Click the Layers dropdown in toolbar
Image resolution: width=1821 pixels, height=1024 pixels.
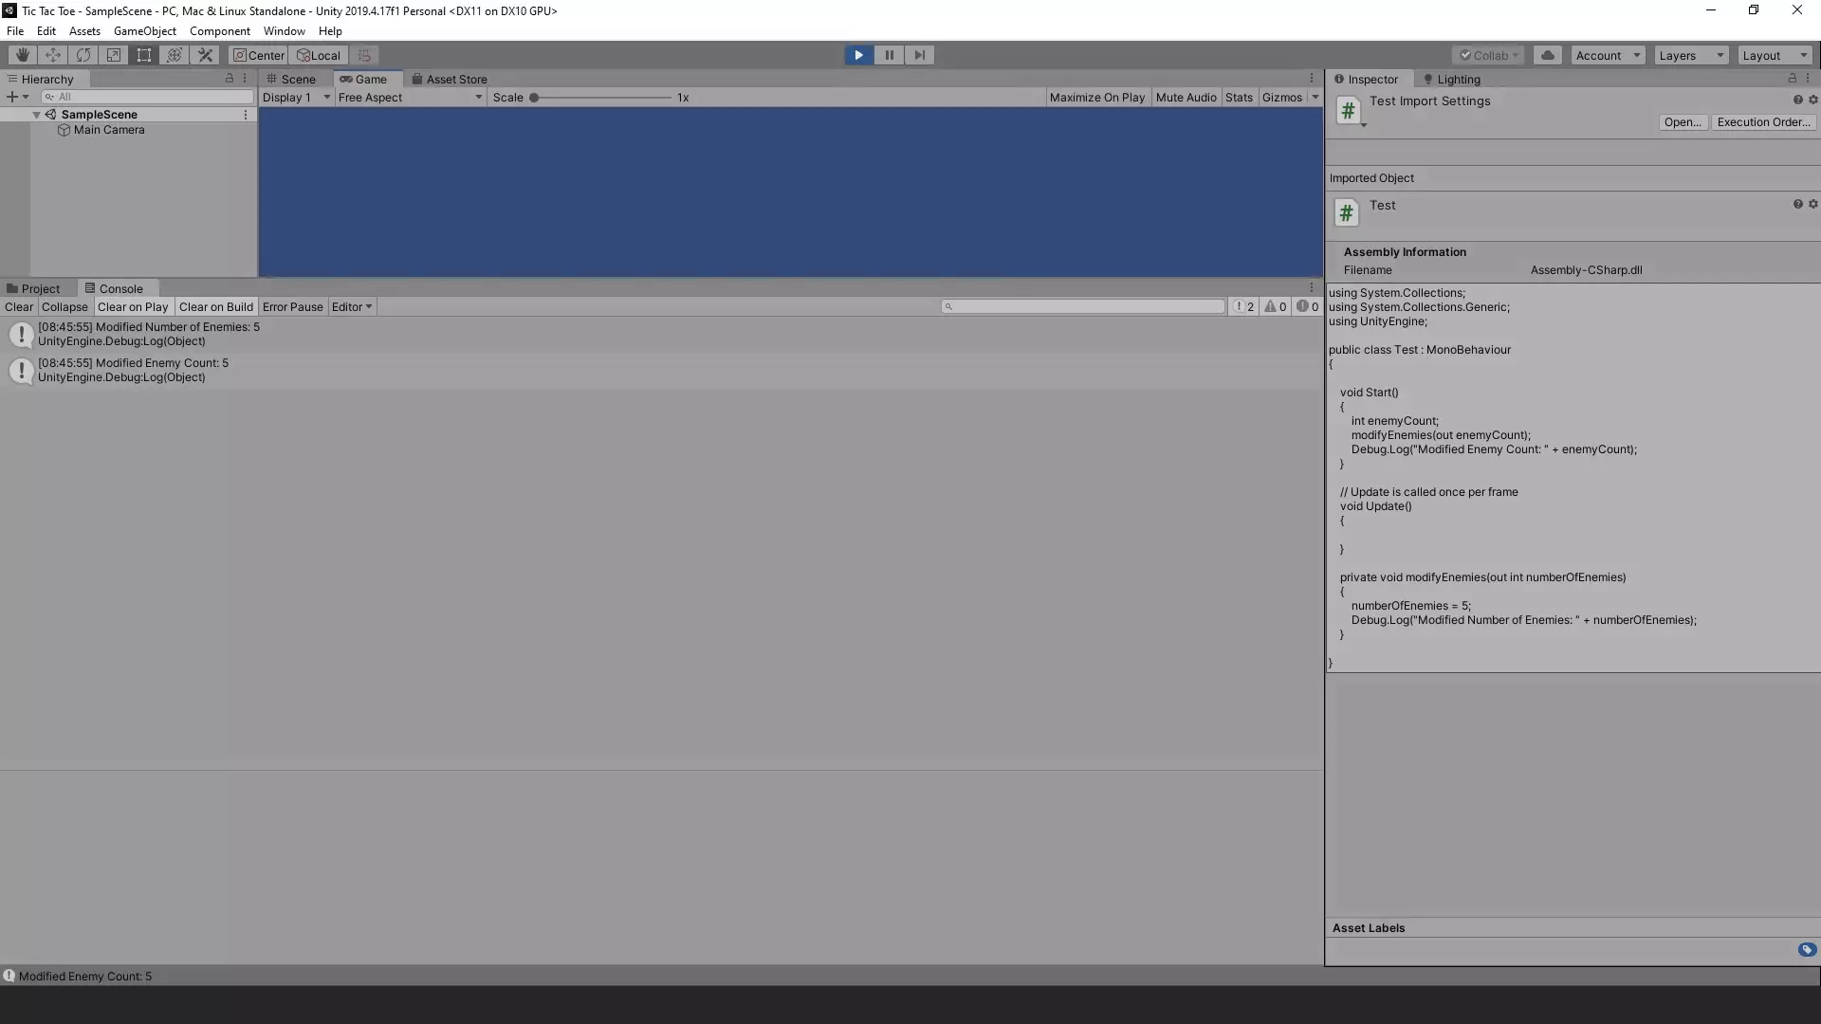pos(1691,54)
